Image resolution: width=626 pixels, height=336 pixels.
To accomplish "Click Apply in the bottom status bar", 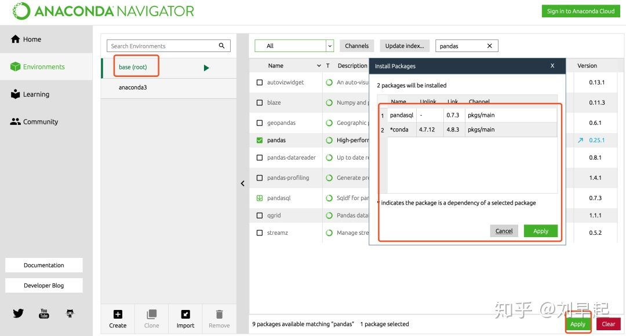I will click(578, 324).
